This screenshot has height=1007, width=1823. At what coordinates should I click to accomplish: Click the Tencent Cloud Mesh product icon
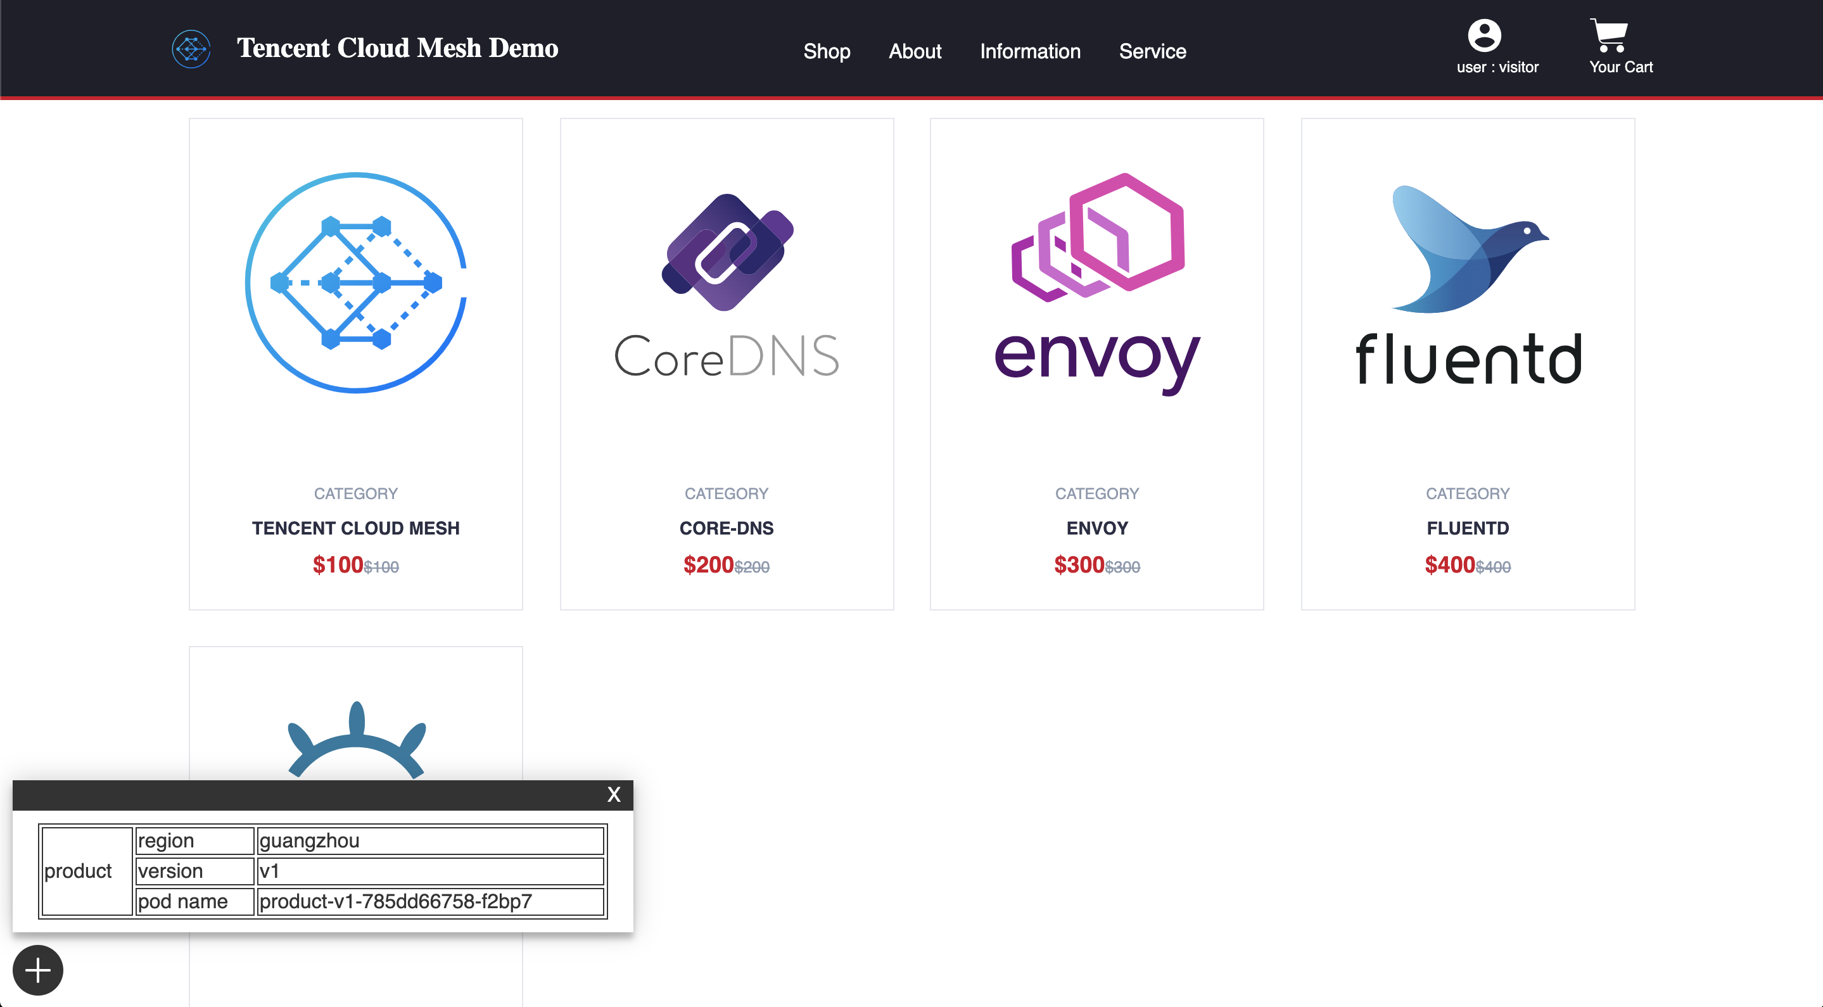pyautogui.click(x=356, y=282)
